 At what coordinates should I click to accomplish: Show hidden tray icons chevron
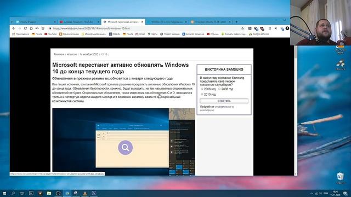pos(312,193)
